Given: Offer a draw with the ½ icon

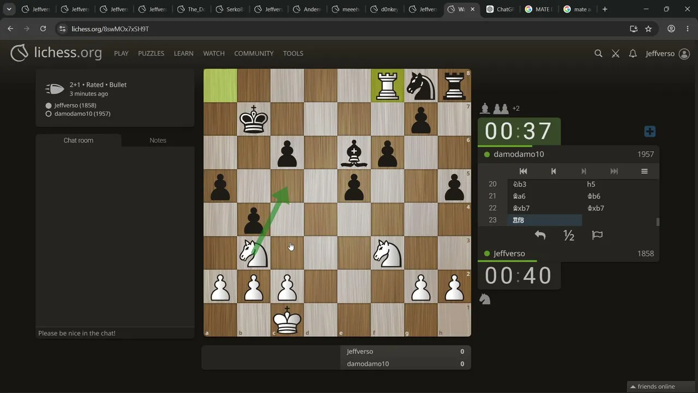Looking at the screenshot, I should coord(569,235).
